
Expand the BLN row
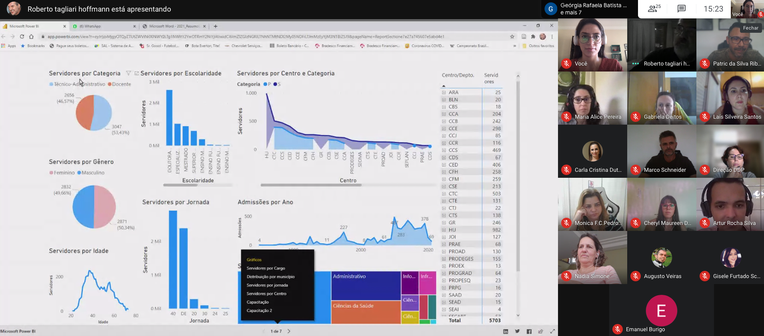444,99
